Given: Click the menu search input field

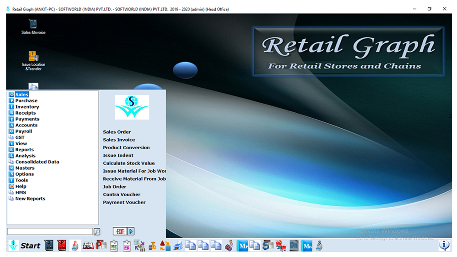Looking at the screenshot, I should [50, 231].
